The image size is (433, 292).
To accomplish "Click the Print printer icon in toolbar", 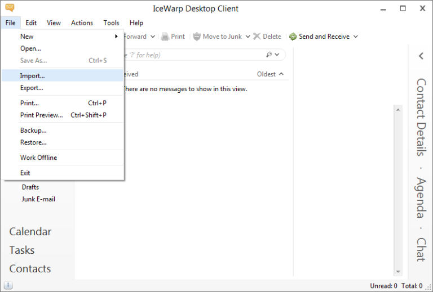I will 165,37.
